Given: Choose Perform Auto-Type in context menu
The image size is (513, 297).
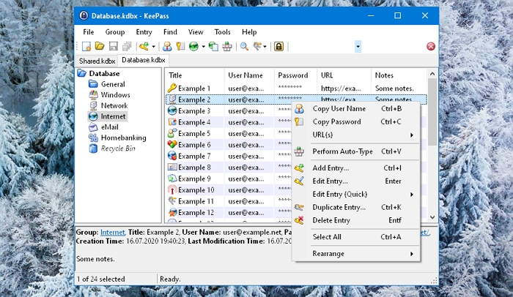Looking at the screenshot, I should point(355,151).
